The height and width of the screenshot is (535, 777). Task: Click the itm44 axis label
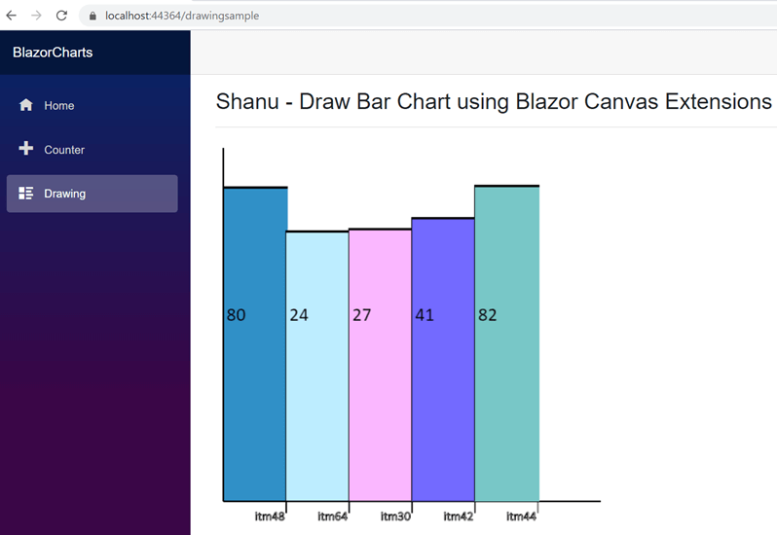(x=521, y=517)
